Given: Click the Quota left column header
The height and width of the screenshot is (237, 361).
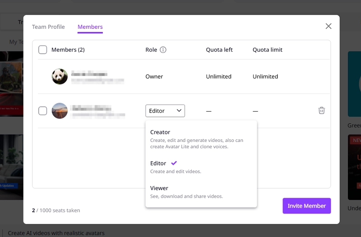Looking at the screenshot, I should tap(219, 50).
